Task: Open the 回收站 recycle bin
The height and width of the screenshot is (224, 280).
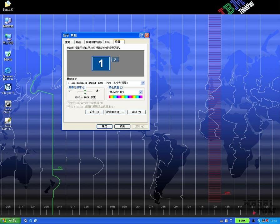Action: click(x=8, y=54)
